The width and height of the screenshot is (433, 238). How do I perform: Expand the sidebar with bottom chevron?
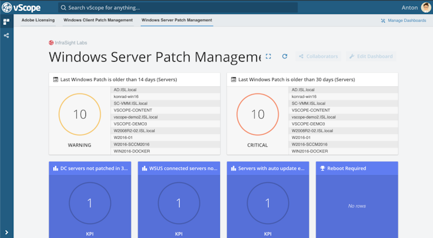[6, 232]
